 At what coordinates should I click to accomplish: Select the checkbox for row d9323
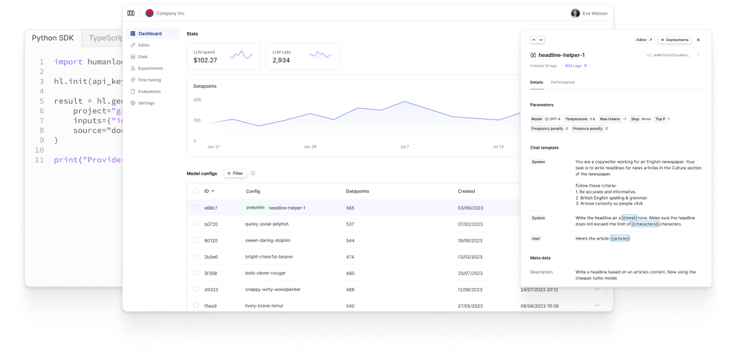[x=196, y=289]
